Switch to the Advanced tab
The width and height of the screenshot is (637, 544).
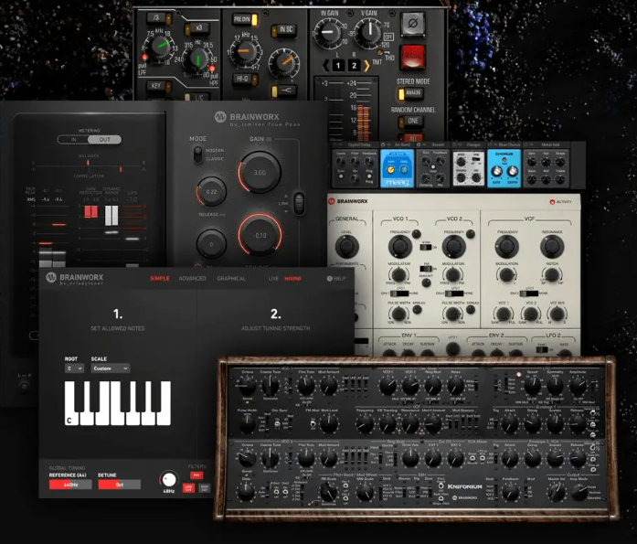pyautogui.click(x=192, y=278)
